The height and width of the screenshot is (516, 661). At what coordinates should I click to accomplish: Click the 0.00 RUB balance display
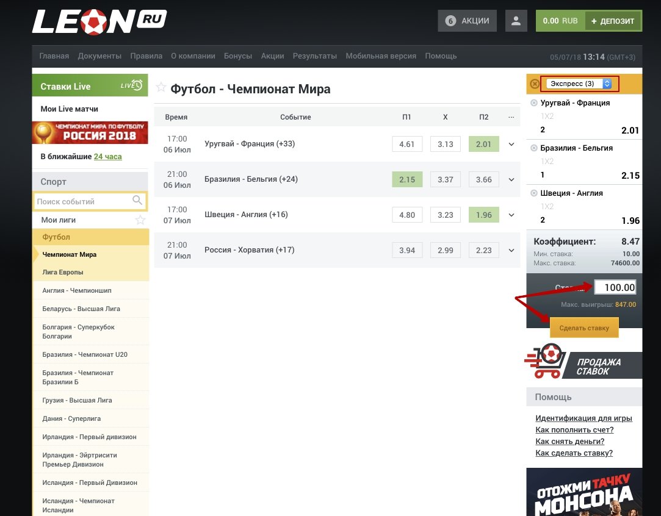click(x=560, y=21)
